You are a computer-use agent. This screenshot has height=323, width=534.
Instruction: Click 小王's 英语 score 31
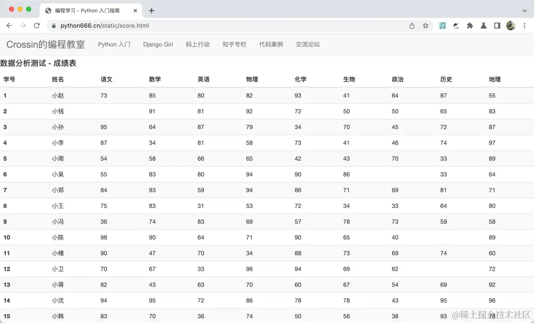(201, 205)
